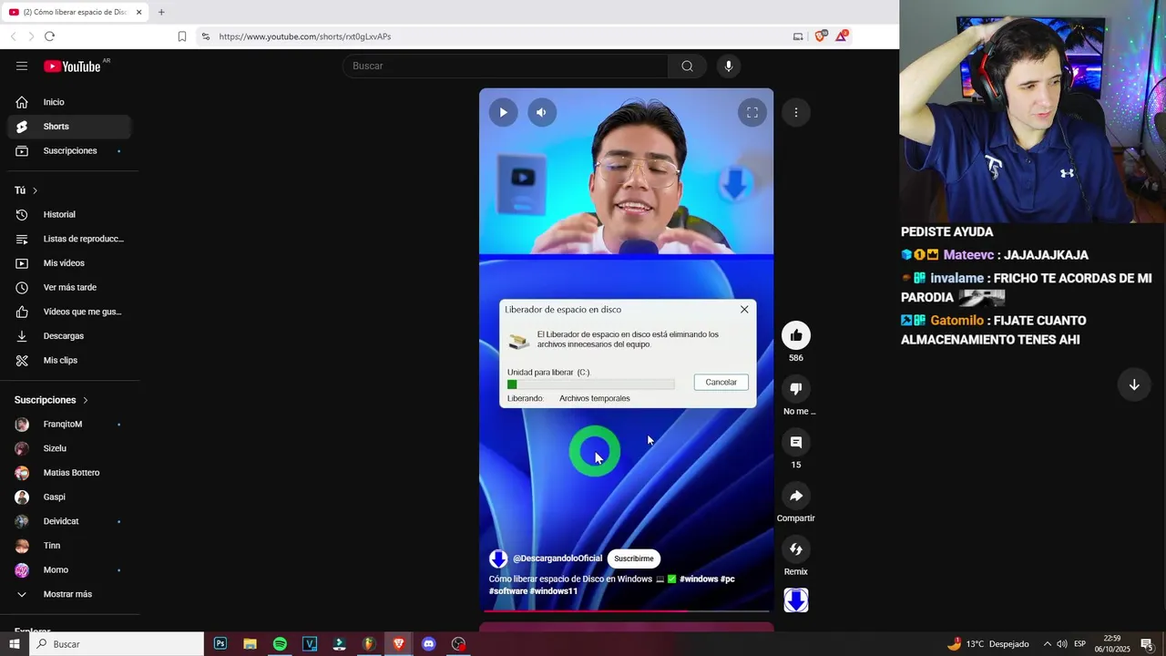Open the Momo subscription channel

pos(69,569)
